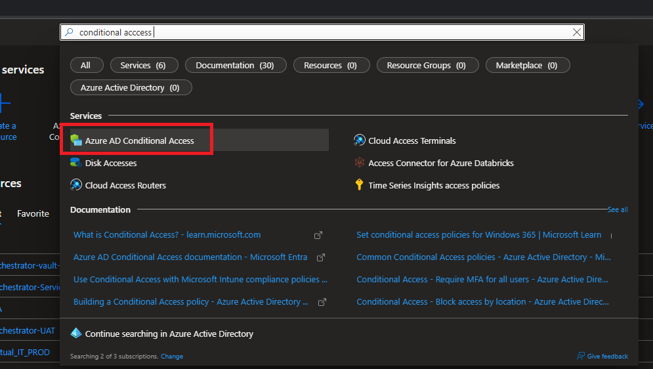Filter results by Marketplace (0)
653x369 pixels.
(x=528, y=66)
